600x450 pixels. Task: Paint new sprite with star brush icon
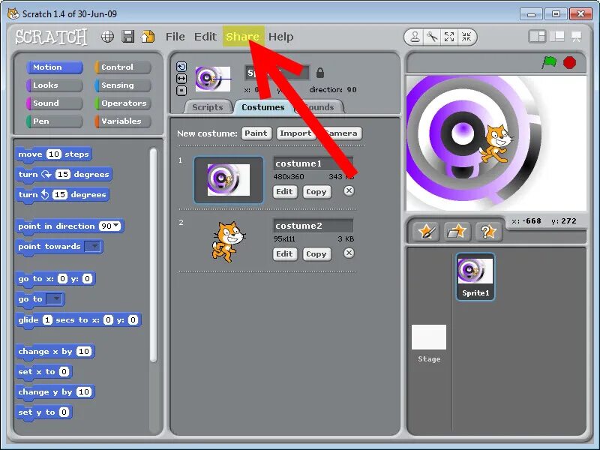coord(427,232)
